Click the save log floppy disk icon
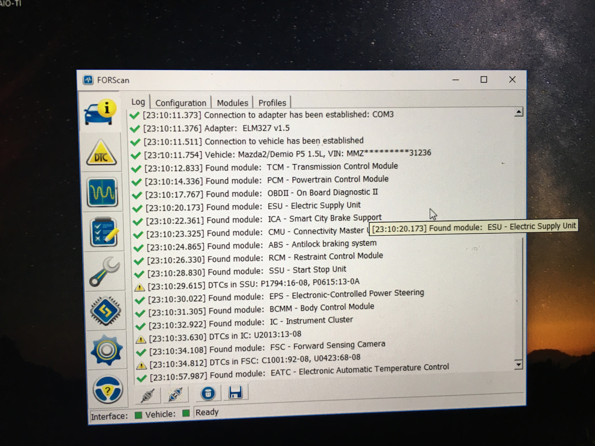The image size is (595, 446). click(235, 392)
